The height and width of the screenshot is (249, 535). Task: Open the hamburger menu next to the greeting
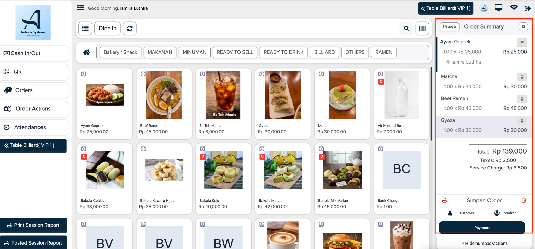click(80, 8)
